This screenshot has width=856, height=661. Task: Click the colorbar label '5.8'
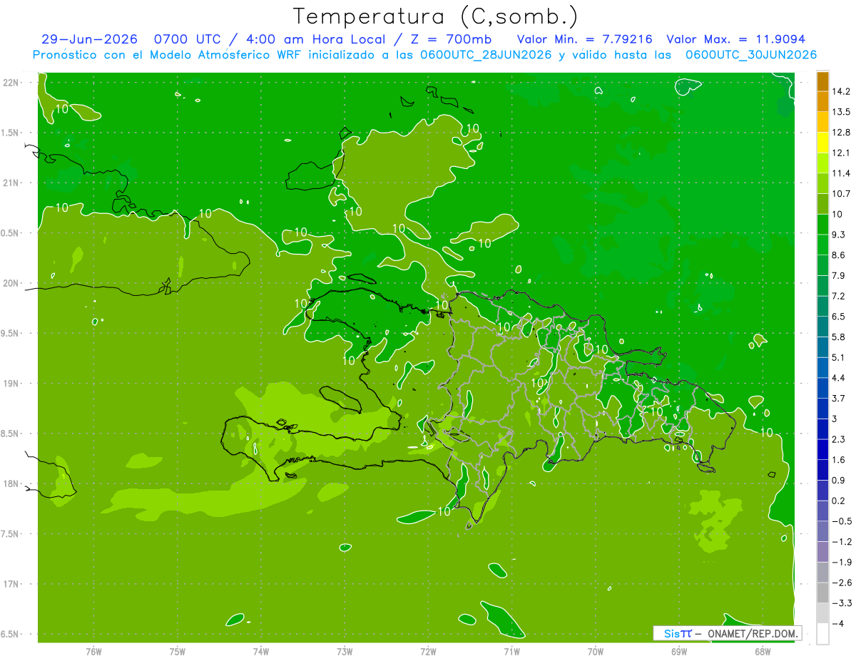click(839, 337)
